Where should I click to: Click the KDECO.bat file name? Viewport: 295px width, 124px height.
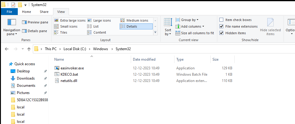(x=69, y=74)
